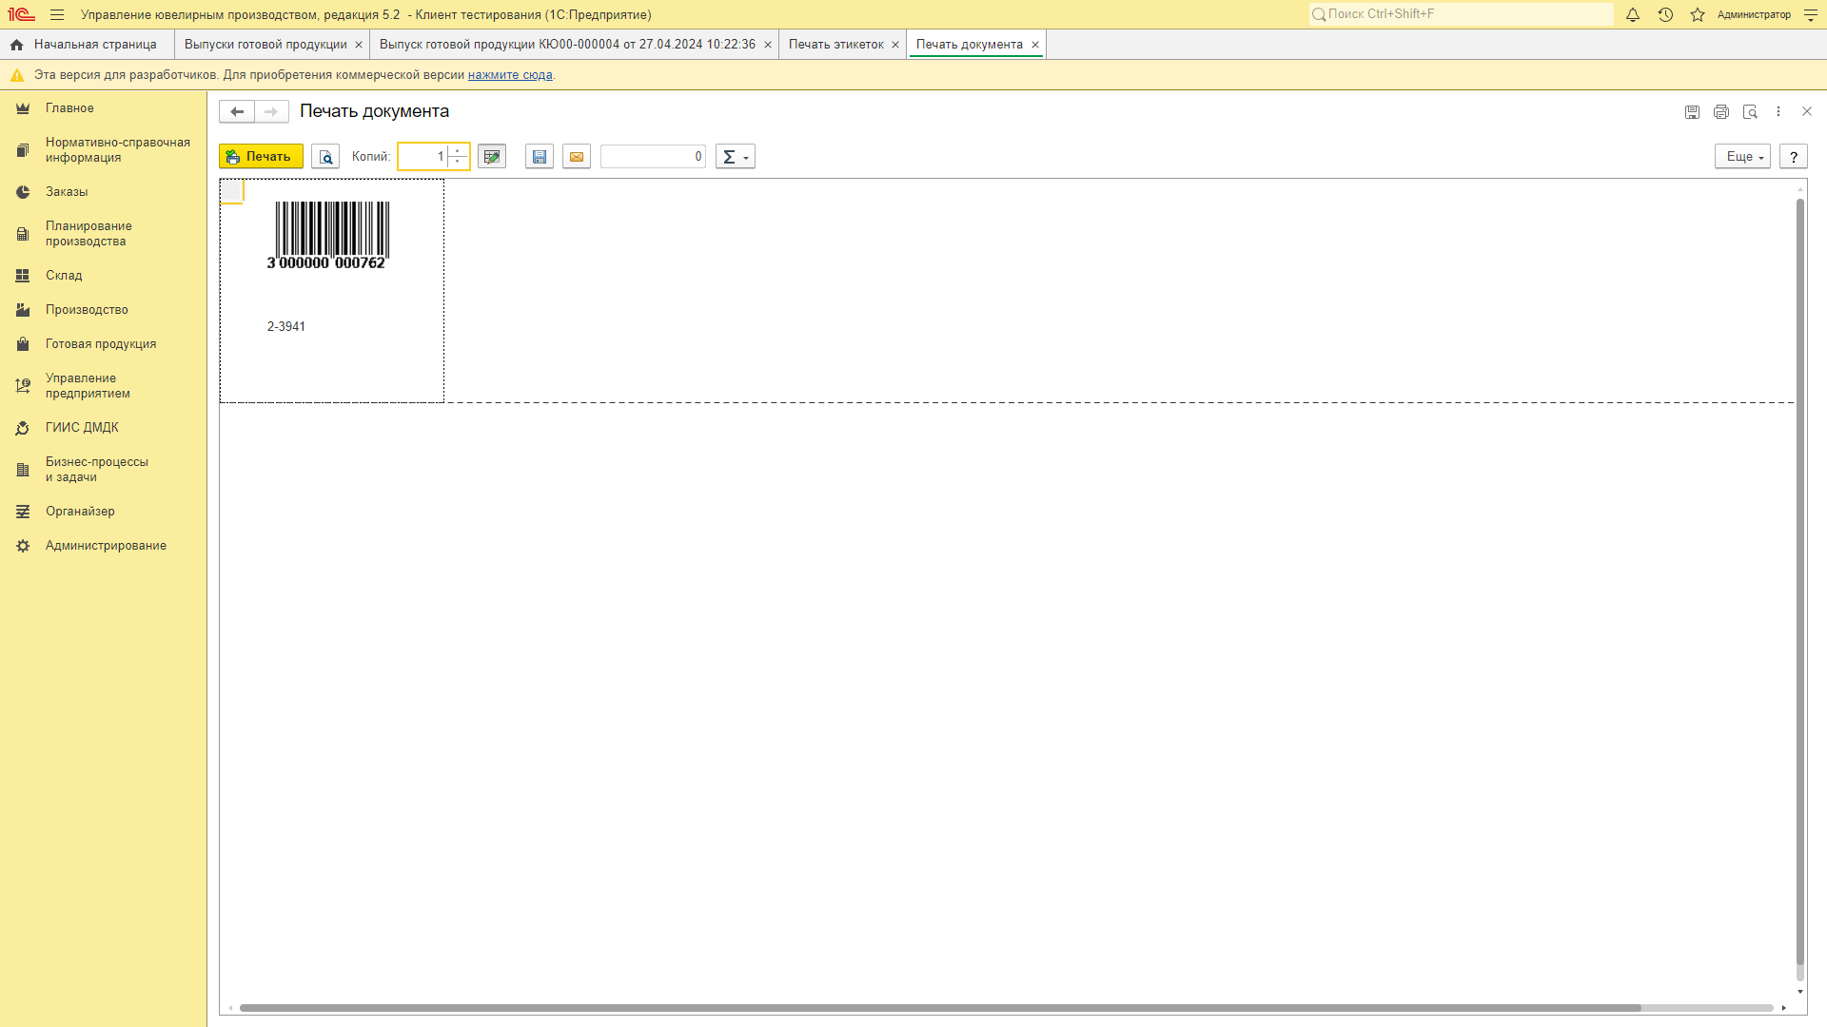The width and height of the screenshot is (1827, 1027).
Task: Switch to Выпуск готовой продукции КЮ00-000004 tab
Action: point(567,45)
